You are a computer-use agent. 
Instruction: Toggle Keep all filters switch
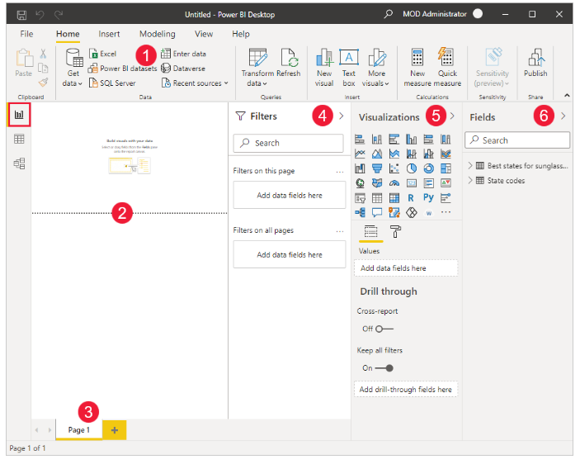coord(384,368)
